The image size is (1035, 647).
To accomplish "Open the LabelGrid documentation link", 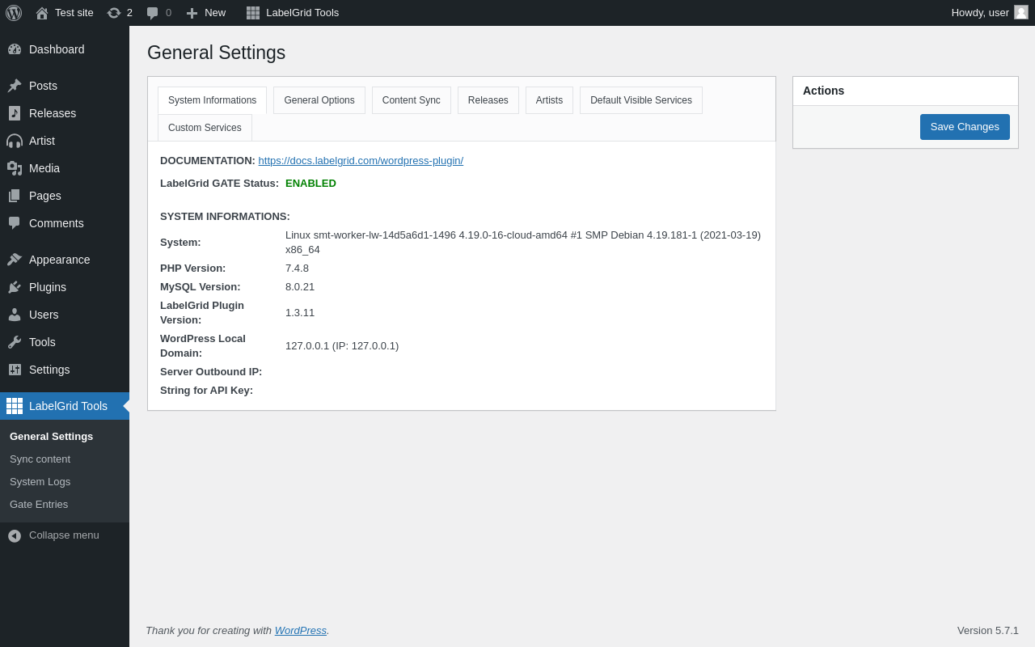I will pyautogui.click(x=361, y=161).
